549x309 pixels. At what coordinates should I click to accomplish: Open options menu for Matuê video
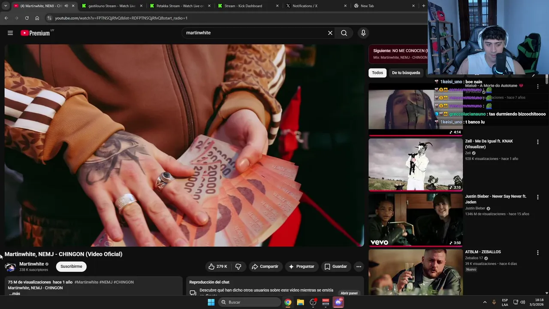point(537,86)
